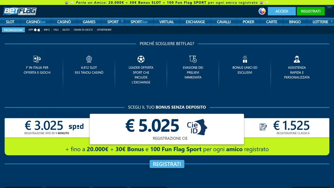This screenshot has width=334, height=188.
Task: Open the PROMOZIONI tab
Action: pos(13,30)
